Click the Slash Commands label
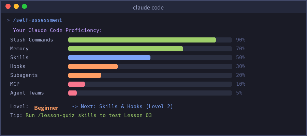307x136 pixels. point(32,40)
